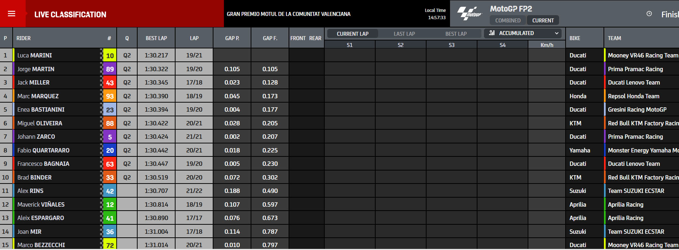Sort by the RIDER column header

point(23,38)
